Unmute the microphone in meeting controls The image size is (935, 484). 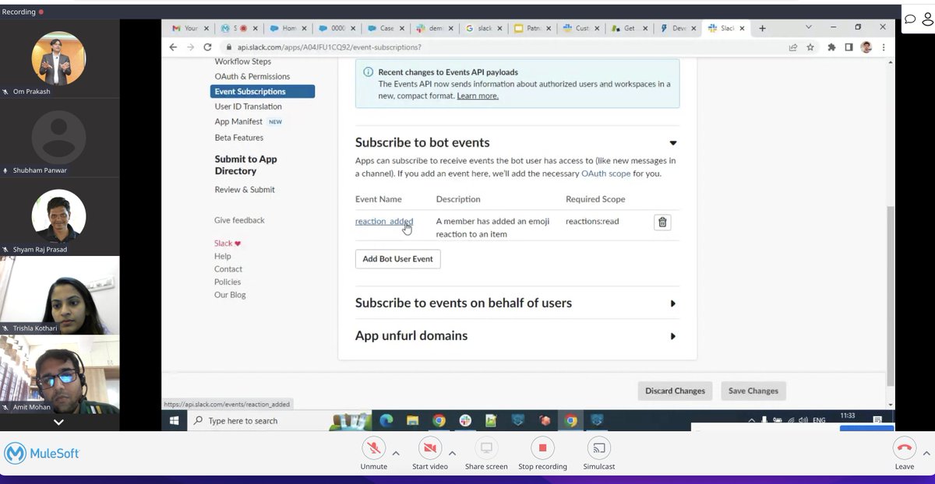tap(373, 447)
